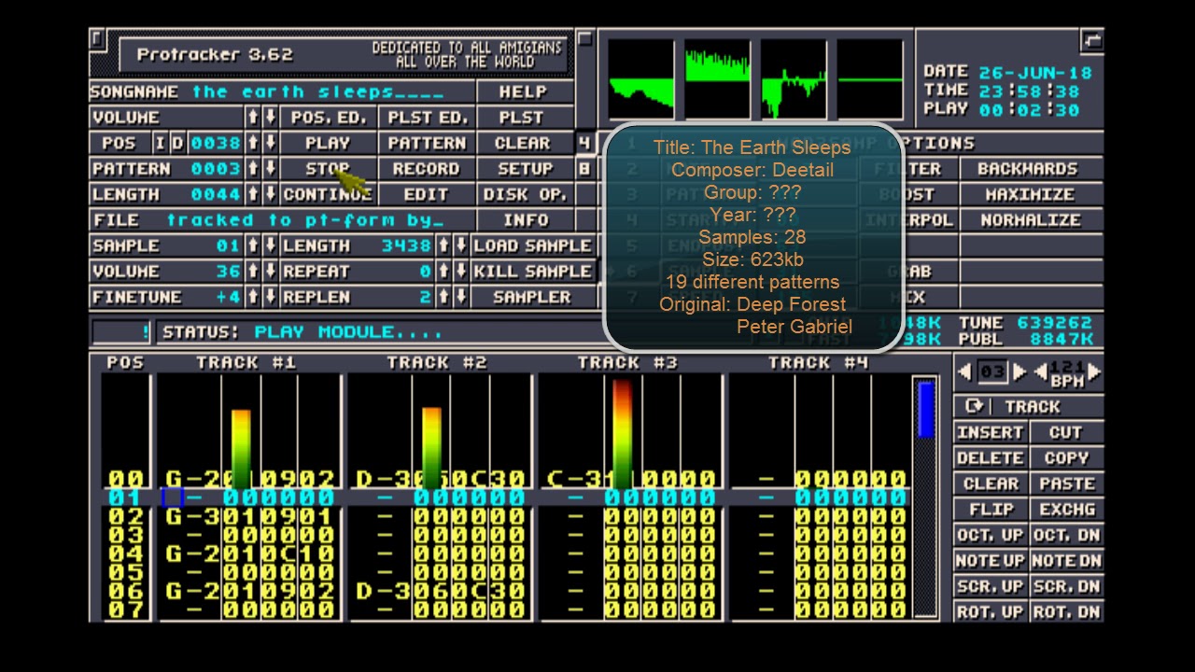Open the POS. ED. position editor

(x=328, y=118)
